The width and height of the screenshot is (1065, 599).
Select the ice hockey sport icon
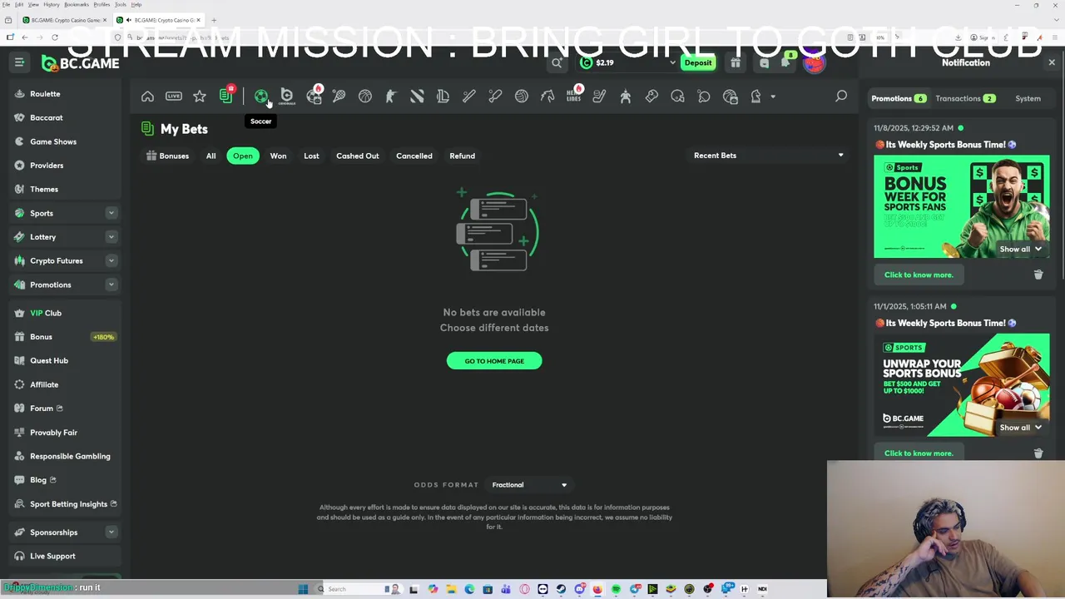pos(599,97)
